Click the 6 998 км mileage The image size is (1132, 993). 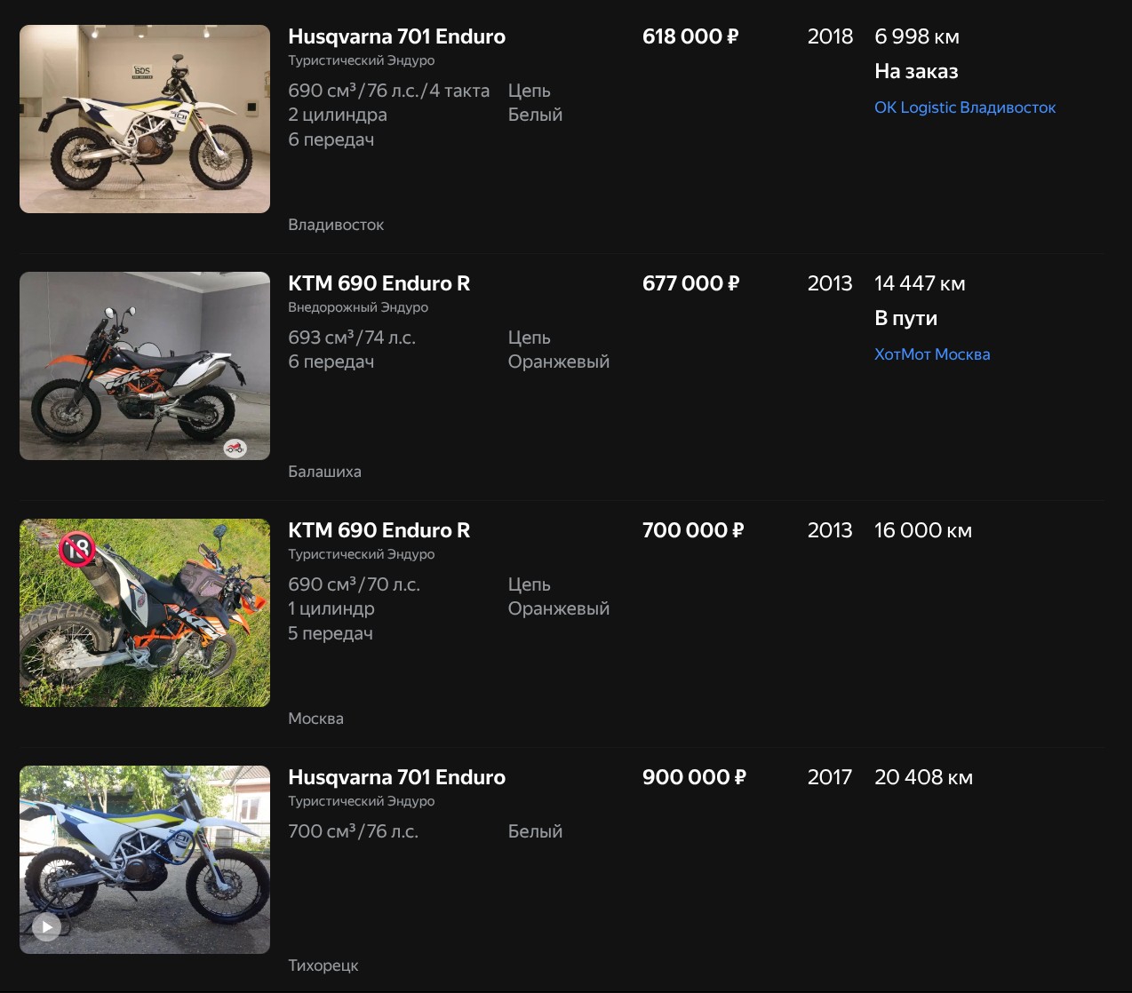tap(917, 36)
